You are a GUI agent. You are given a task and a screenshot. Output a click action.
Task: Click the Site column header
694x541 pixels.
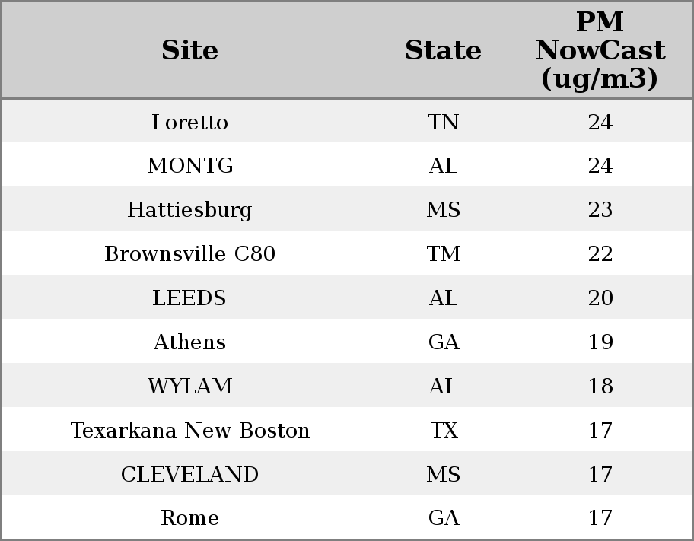tap(189, 50)
